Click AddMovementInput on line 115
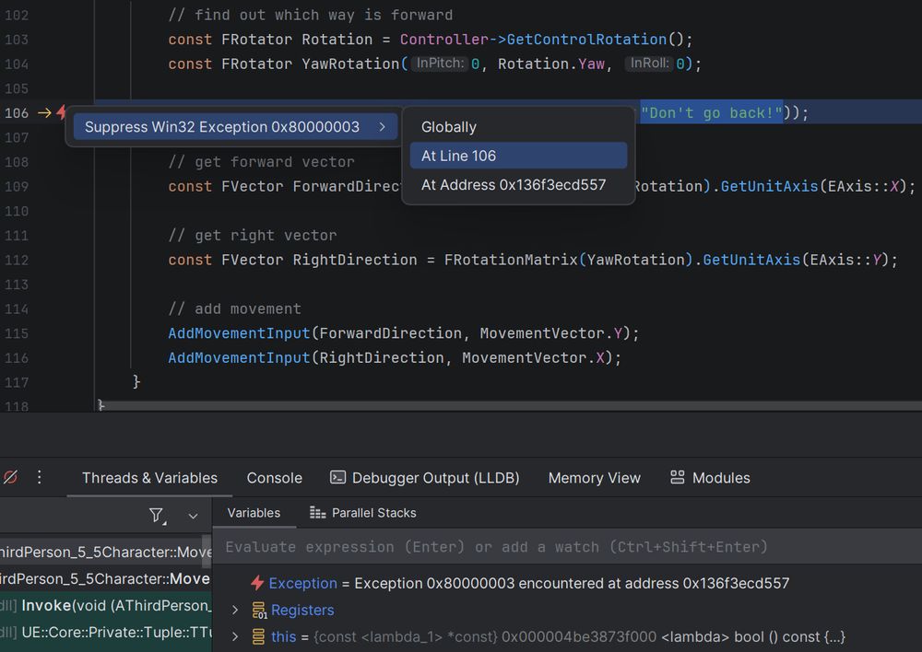The image size is (922, 652). [239, 333]
